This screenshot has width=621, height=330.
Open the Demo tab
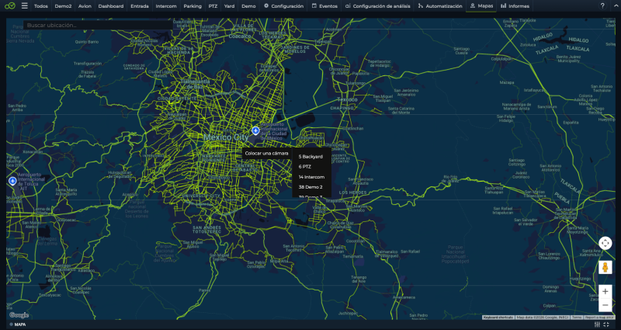[248, 6]
